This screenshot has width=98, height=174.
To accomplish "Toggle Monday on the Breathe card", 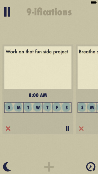I will point(92,107).
